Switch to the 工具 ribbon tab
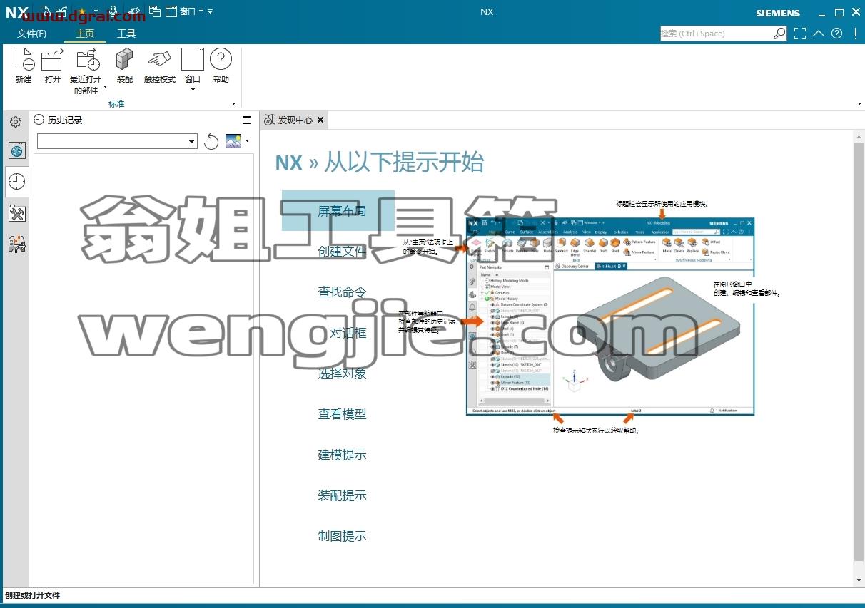865x608 pixels. click(126, 34)
